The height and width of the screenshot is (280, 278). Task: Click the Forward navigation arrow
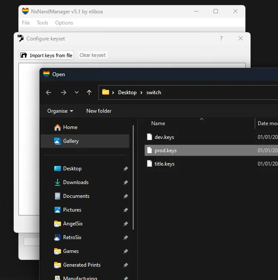[x=63, y=92]
